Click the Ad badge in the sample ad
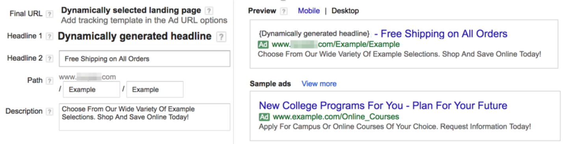 (264, 117)
